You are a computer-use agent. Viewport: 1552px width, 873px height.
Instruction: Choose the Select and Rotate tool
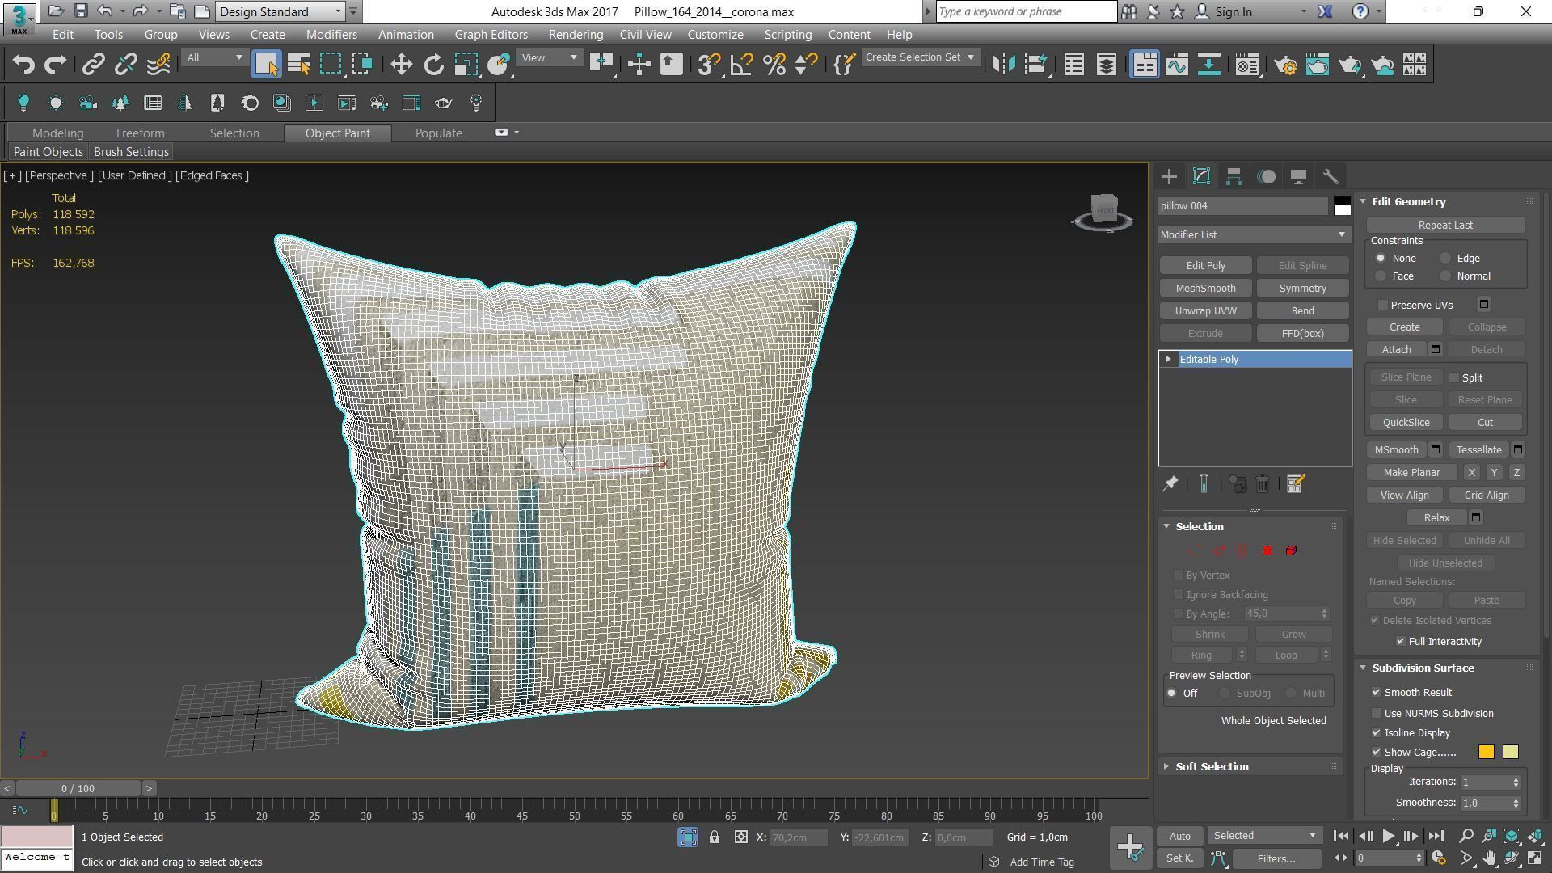point(433,65)
